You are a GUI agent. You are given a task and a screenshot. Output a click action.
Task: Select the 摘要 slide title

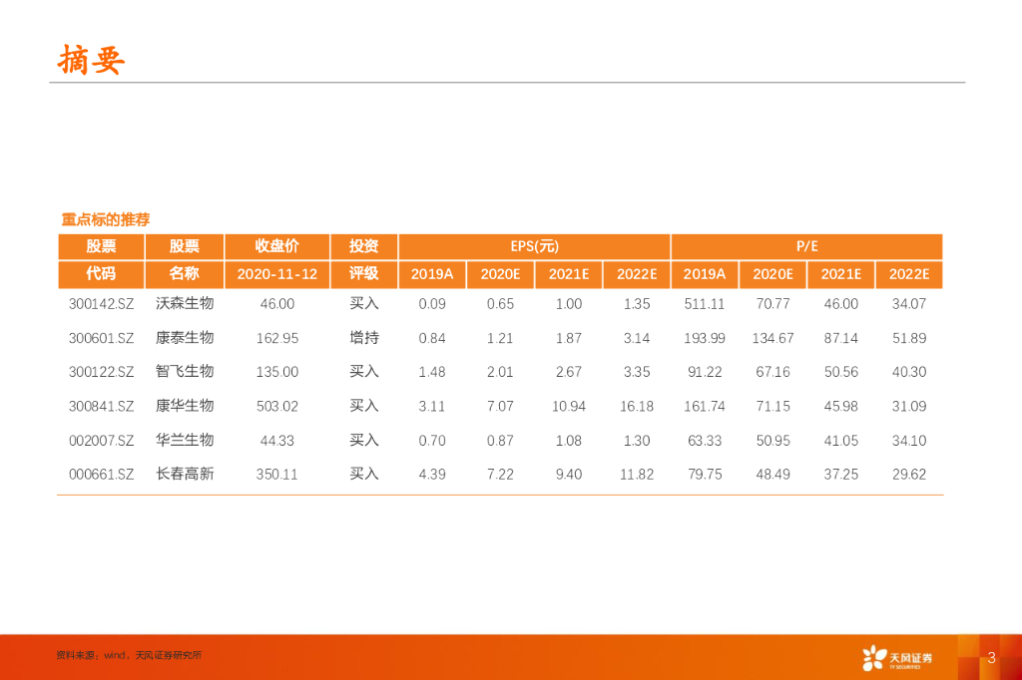pos(91,60)
